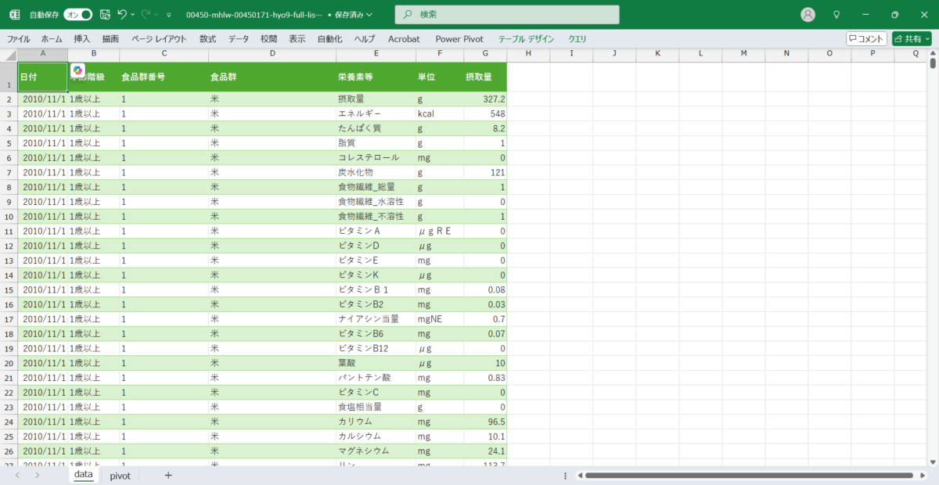Click the Undo arrow icon
The width and height of the screenshot is (939, 485).
[121, 15]
